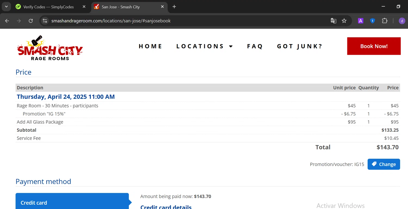The height and width of the screenshot is (209, 408).
Task: Select the Add All Glass Package row
Action: tap(208, 122)
